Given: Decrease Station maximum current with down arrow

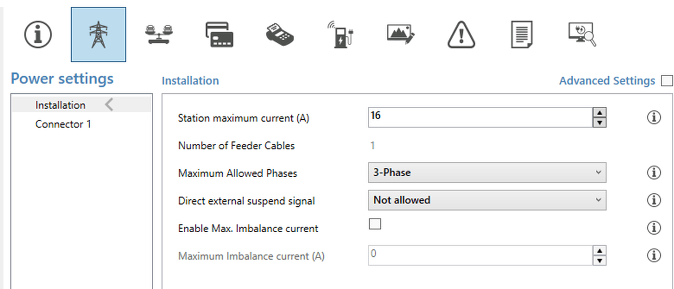Looking at the screenshot, I should point(599,122).
